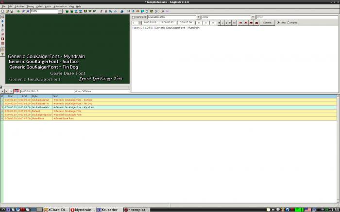Image resolution: width=340 pixels, height=212 pixels.
Task: Click the Cycle tag hiding icon
Action: [167, 11]
